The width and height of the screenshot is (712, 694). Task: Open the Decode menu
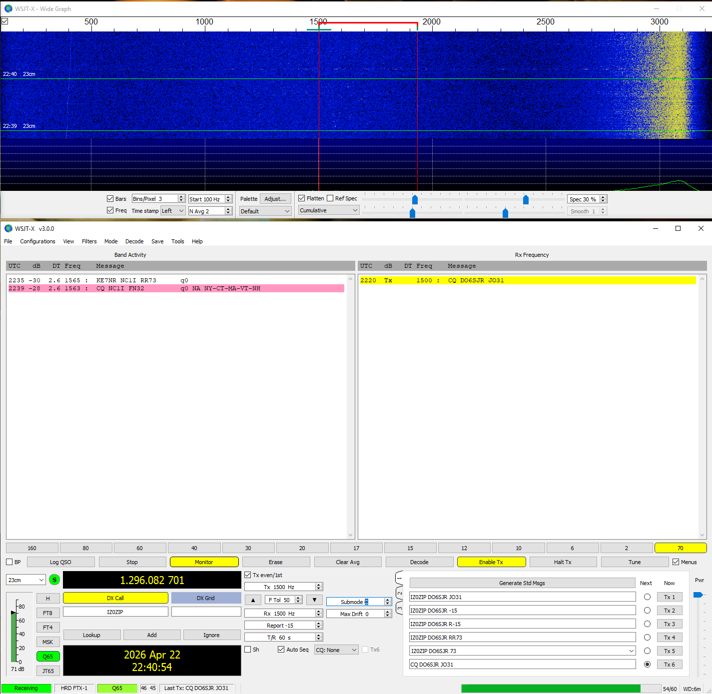coord(134,241)
